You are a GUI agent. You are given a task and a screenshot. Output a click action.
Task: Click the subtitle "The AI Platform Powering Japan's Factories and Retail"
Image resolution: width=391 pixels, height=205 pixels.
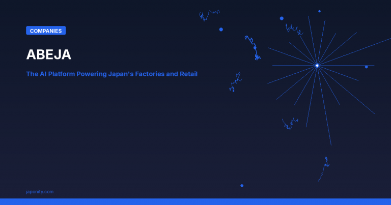[x=111, y=74]
